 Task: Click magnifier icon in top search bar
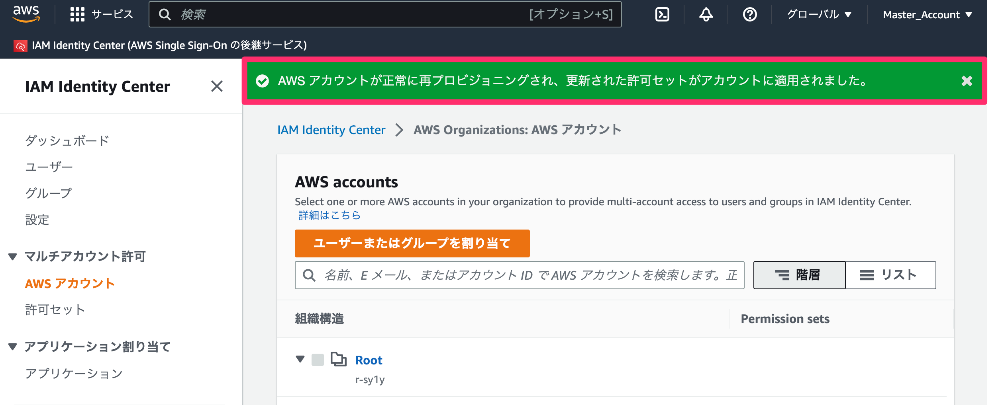tap(165, 15)
